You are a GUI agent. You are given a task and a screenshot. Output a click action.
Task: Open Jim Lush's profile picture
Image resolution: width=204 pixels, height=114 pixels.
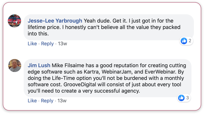[x=15, y=66]
